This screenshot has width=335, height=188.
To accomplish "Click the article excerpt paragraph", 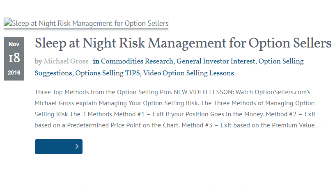I will [x=178, y=109].
